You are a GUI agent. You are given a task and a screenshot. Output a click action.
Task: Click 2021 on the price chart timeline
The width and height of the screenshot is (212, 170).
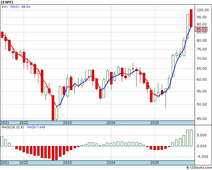click(5, 123)
